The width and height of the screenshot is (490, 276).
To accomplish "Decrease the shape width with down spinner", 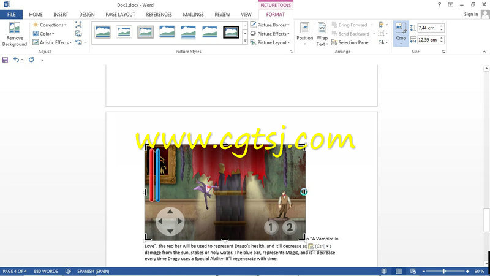I will pos(442,42).
